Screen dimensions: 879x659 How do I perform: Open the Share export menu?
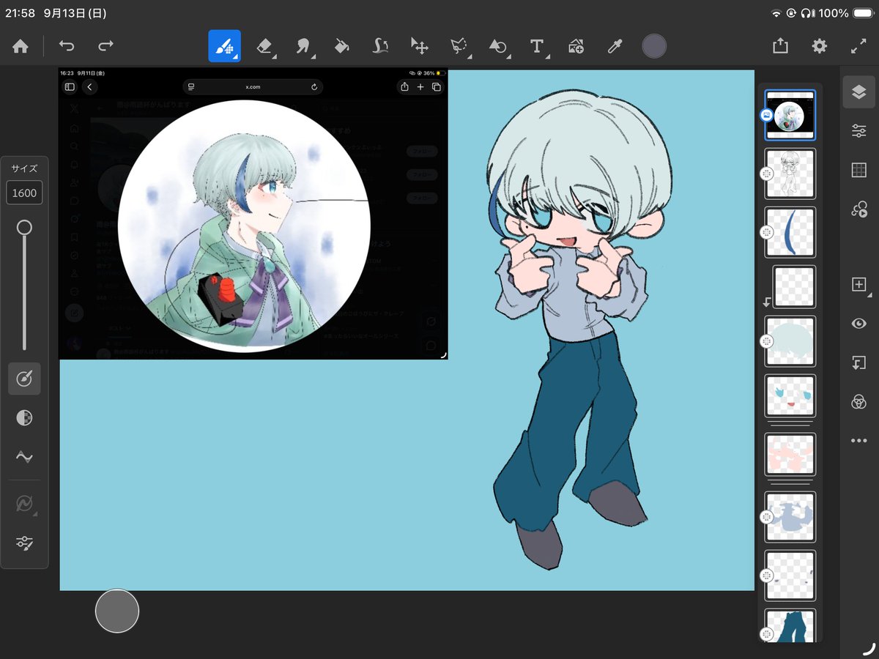coord(780,45)
